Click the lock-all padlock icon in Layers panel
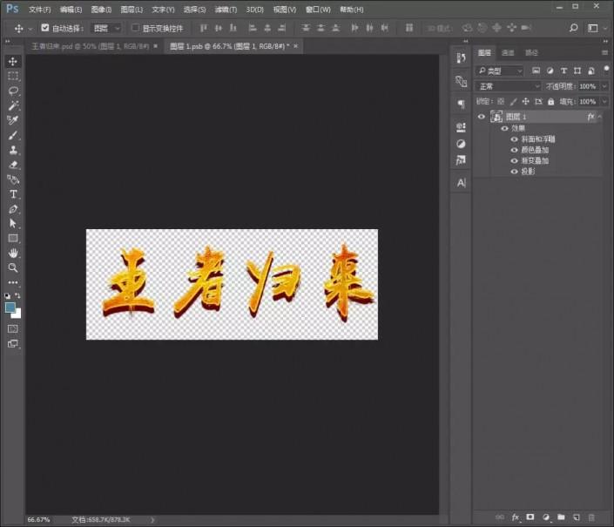Image resolution: width=614 pixels, height=527 pixels. [551, 101]
